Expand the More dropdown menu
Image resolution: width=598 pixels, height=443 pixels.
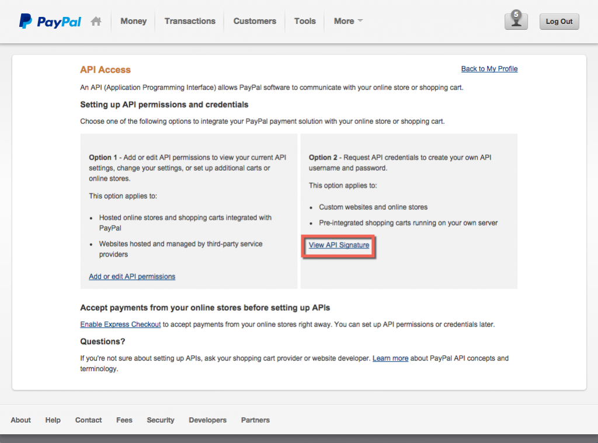click(347, 21)
